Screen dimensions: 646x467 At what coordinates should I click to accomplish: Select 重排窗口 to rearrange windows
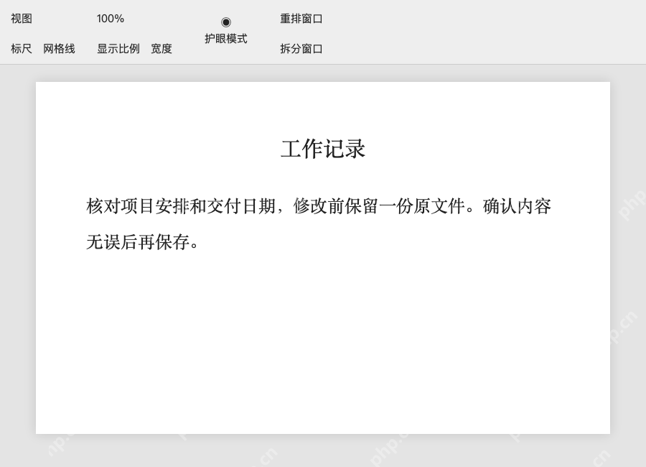coord(301,19)
